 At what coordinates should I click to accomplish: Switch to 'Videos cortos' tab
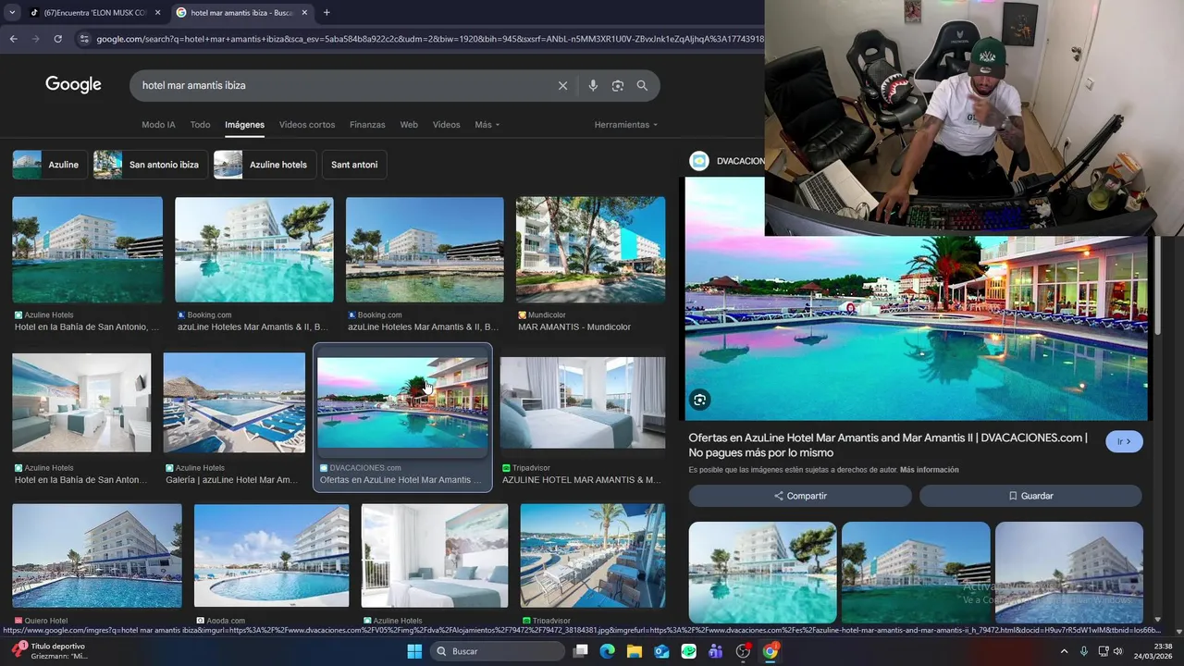click(307, 125)
